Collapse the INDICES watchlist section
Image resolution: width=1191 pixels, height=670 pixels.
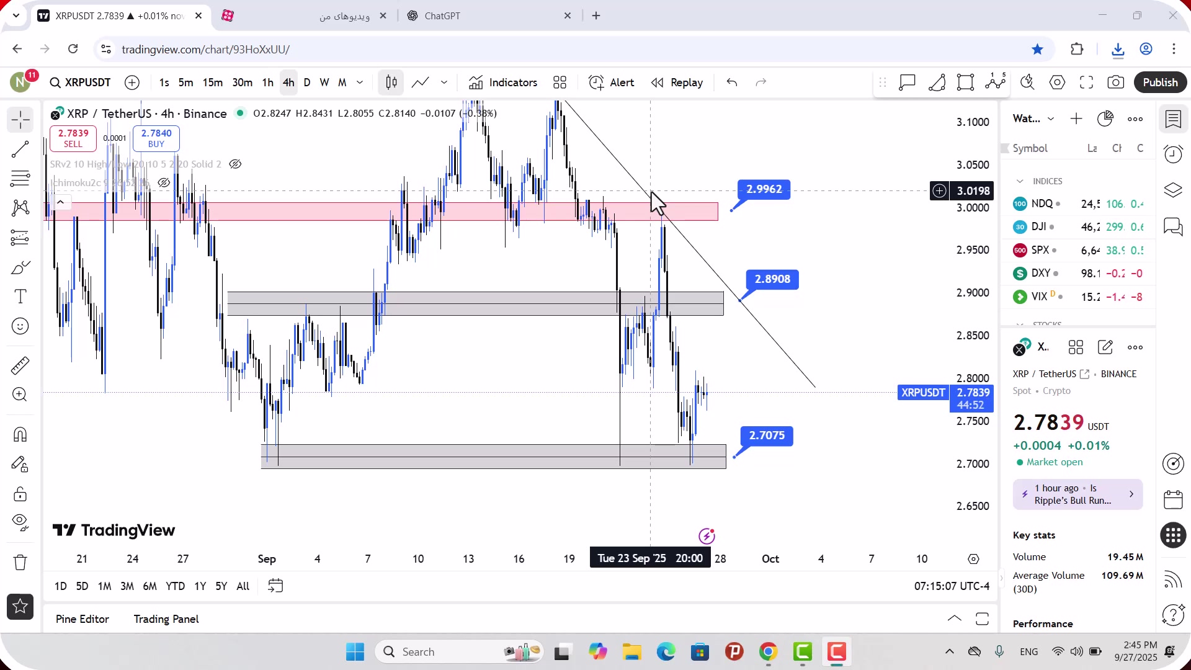(1020, 181)
